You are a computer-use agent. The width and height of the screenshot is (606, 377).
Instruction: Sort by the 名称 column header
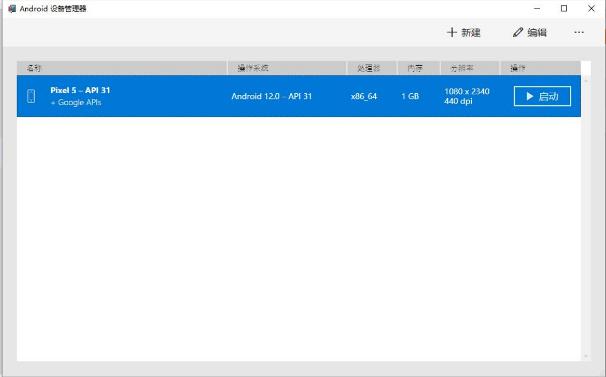click(x=122, y=68)
